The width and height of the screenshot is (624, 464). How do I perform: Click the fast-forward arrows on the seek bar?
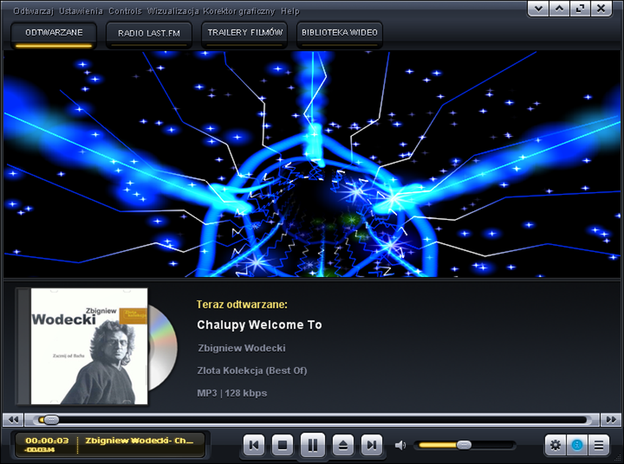[x=611, y=419]
